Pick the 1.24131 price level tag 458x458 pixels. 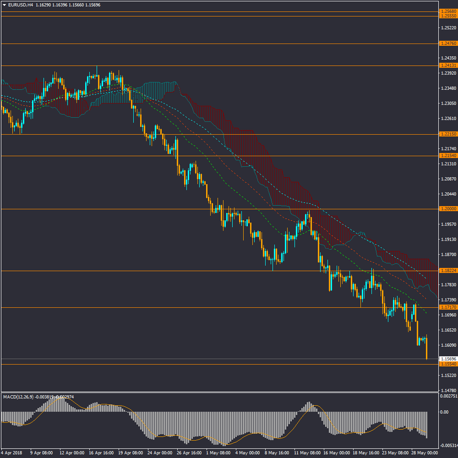coord(448,65)
